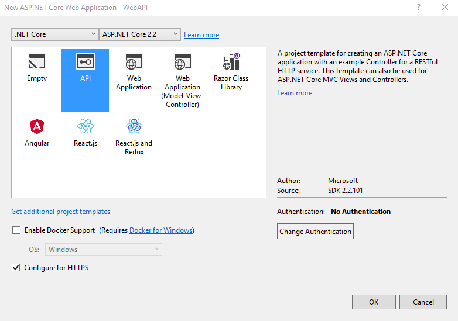This screenshot has height=321, width=458.
Task: Dismiss the dialog with Cancel
Action: [423, 302]
